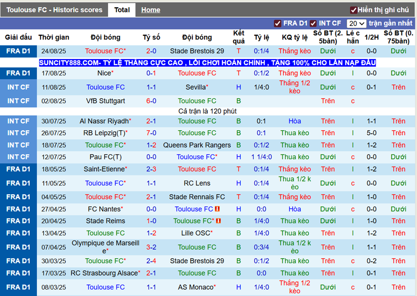Screen dimensions: 417x296
Task: Click Stade Reims team name
Action: 105,221
